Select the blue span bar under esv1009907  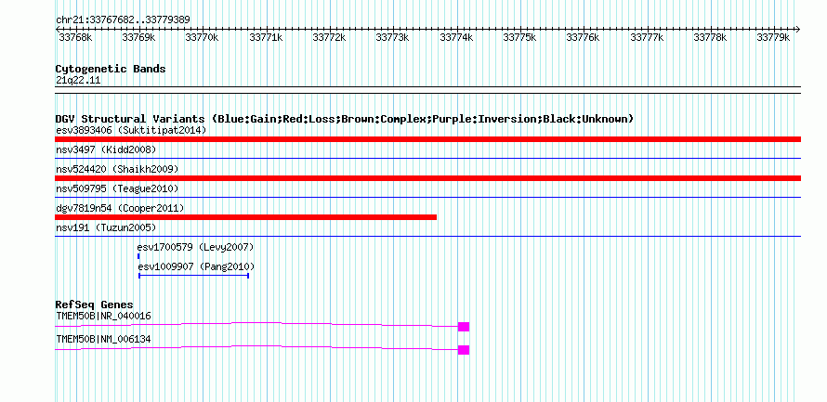pyautogui.click(x=193, y=275)
